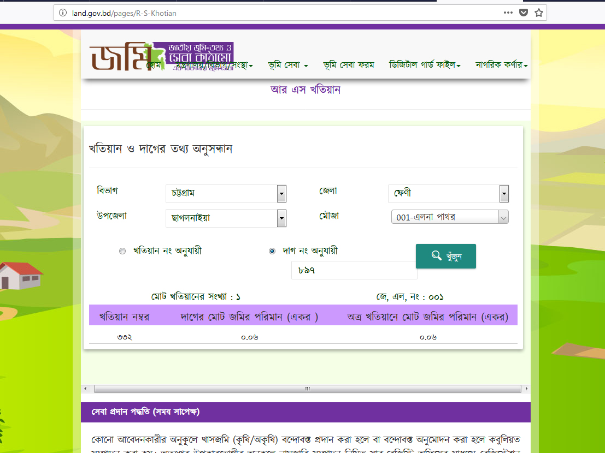Open ভূমি সেবা dropdown menu
The image size is (605, 453).
[288, 65]
